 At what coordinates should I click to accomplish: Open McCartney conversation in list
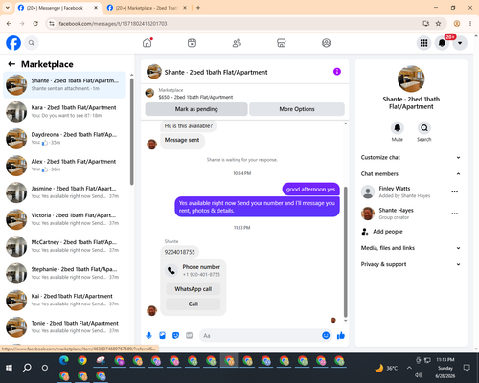pyautogui.click(x=64, y=246)
